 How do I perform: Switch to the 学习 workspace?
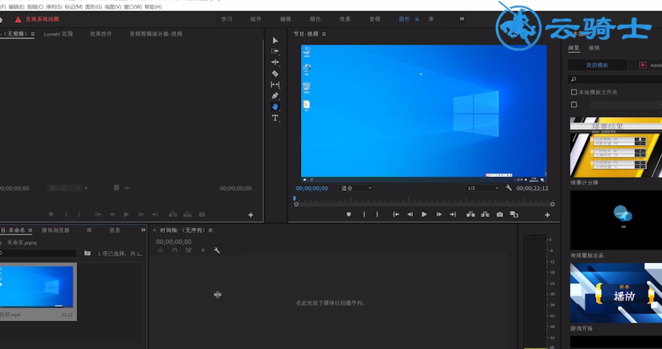(227, 19)
